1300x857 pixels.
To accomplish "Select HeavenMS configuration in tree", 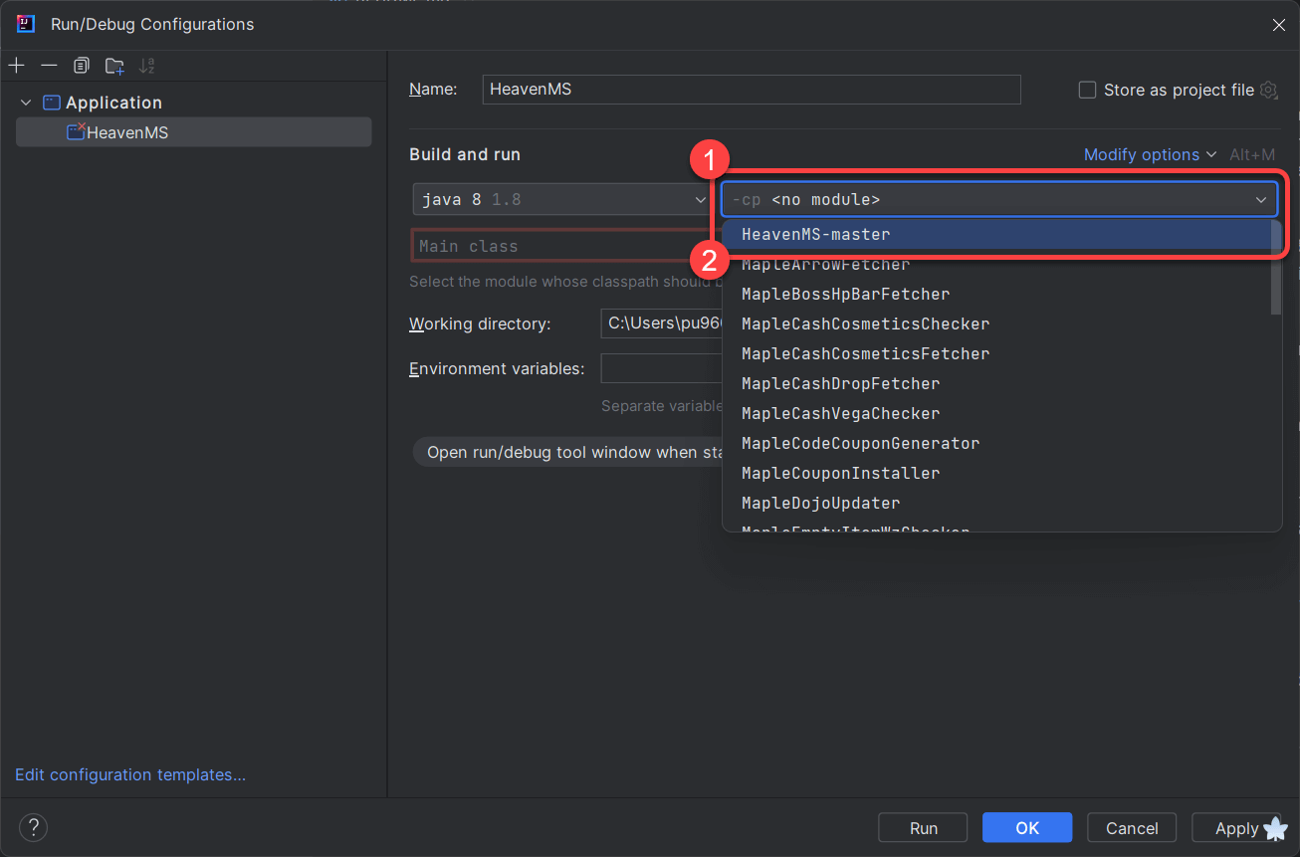I will coord(193,131).
